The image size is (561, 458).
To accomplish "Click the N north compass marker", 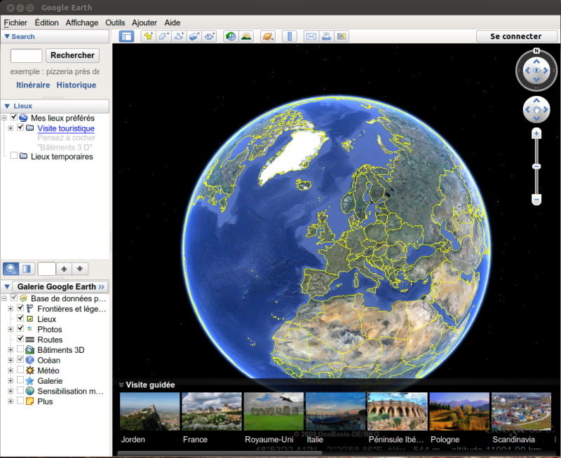I will [x=536, y=50].
